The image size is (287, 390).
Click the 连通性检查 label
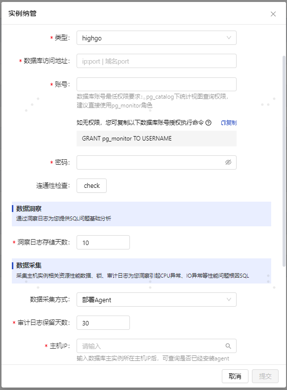pos(53,185)
